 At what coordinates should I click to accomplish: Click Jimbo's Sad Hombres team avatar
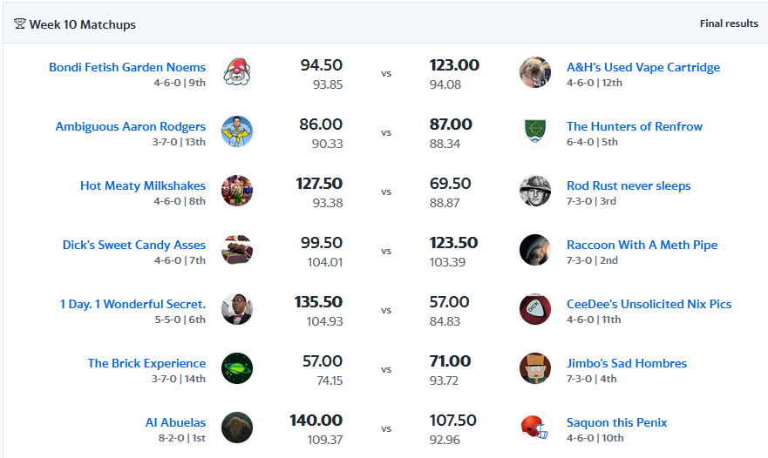click(x=534, y=368)
